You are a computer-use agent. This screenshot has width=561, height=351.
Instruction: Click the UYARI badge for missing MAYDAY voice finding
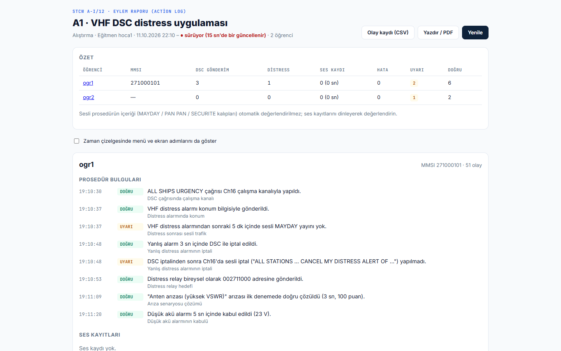point(130,227)
